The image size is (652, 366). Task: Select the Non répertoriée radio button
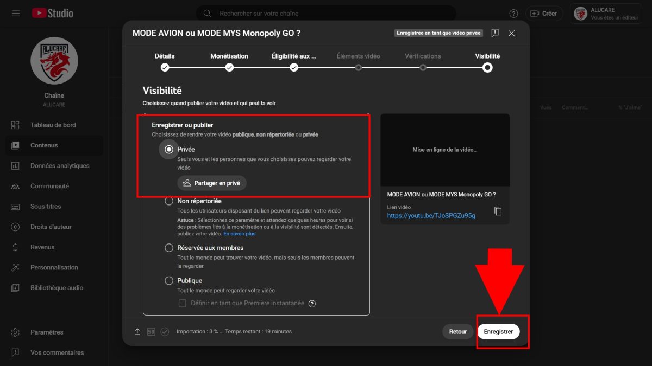[x=169, y=201]
